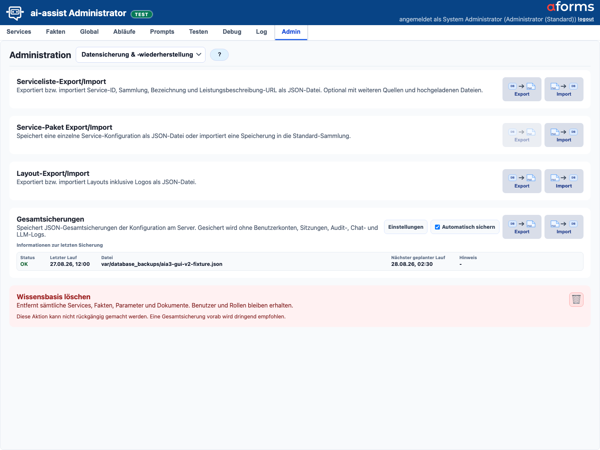This screenshot has width=600, height=450.
Task: Click the next run time 28.08.26, 02:30
Action: [412, 264]
